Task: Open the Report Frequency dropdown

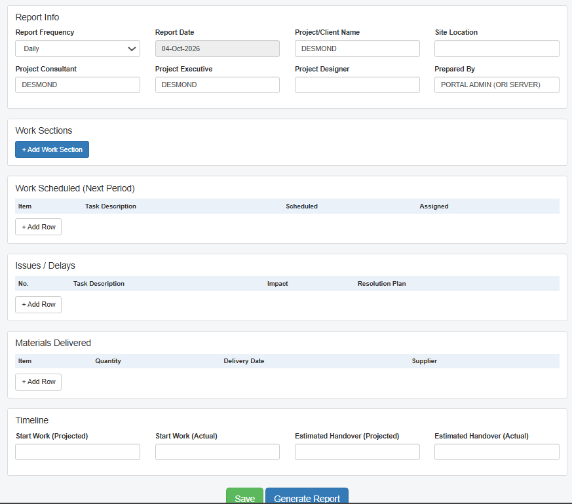Action: 77,48
